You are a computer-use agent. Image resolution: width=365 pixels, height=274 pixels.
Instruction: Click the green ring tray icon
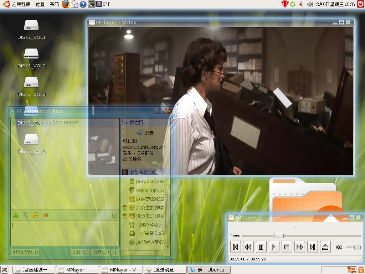[x=293, y=4]
